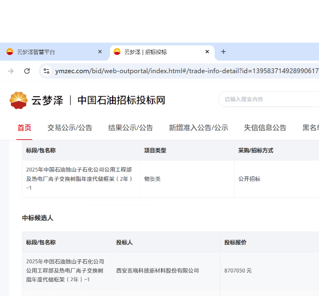This screenshot has height=296, width=319.
Task: Select the 物资类 cell
Action: [x=187, y=179]
